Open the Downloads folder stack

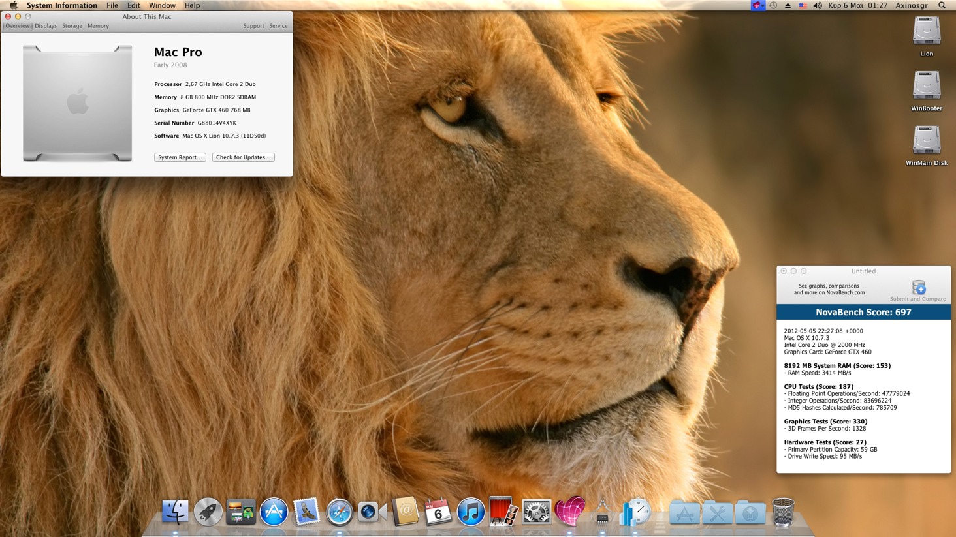[750, 513]
